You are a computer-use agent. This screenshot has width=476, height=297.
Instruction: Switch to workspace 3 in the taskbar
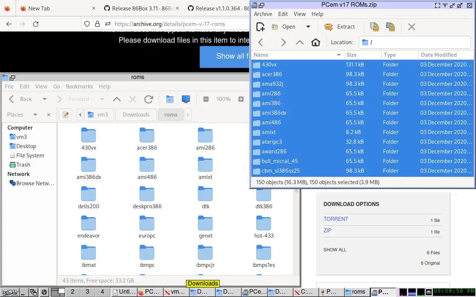[x=87, y=292]
